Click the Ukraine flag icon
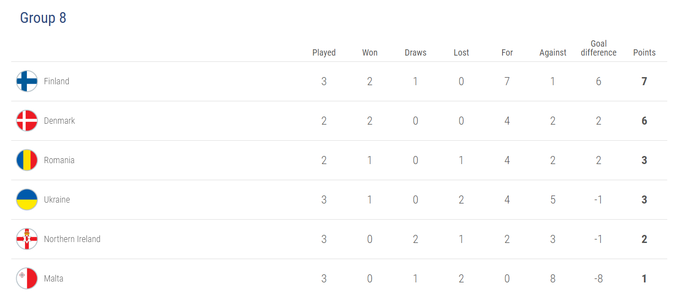 pos(27,199)
